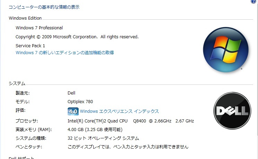Screen dimensions: 258x159
Task: Click the プロセッサ label
Action: click(27, 121)
